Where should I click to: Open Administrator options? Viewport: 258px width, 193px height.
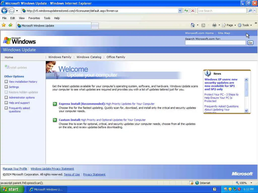[x=22, y=98]
